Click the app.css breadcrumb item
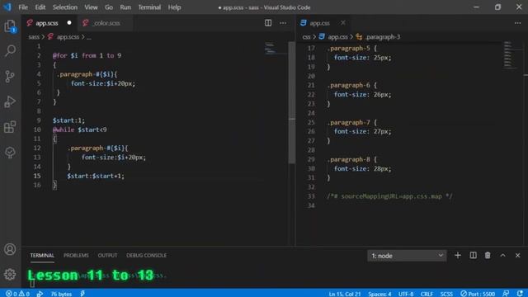This screenshot has width=528, height=297. coord(337,36)
